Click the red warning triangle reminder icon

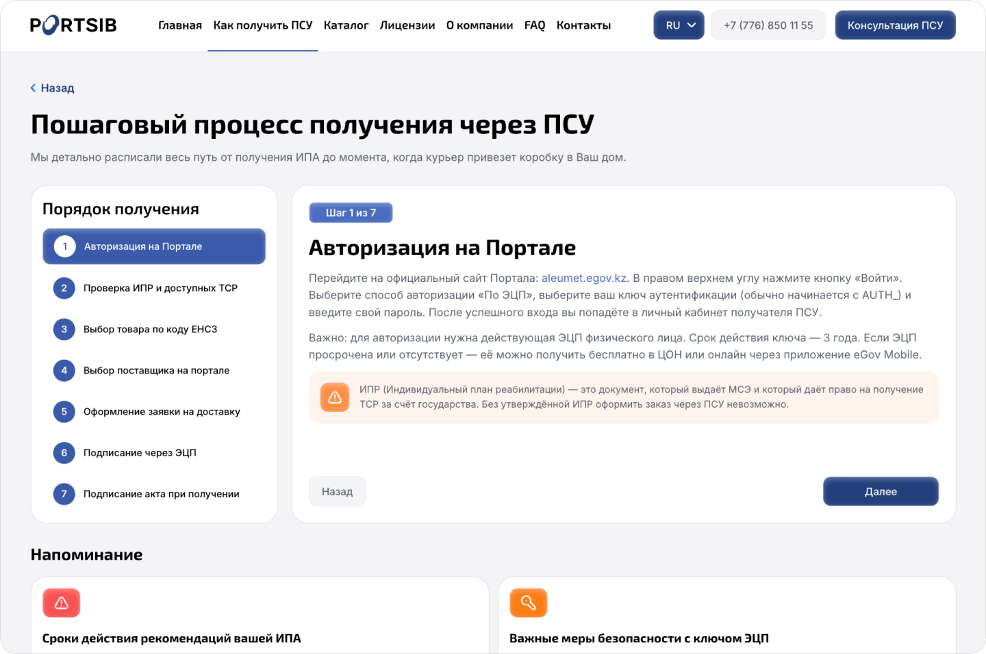point(62,603)
